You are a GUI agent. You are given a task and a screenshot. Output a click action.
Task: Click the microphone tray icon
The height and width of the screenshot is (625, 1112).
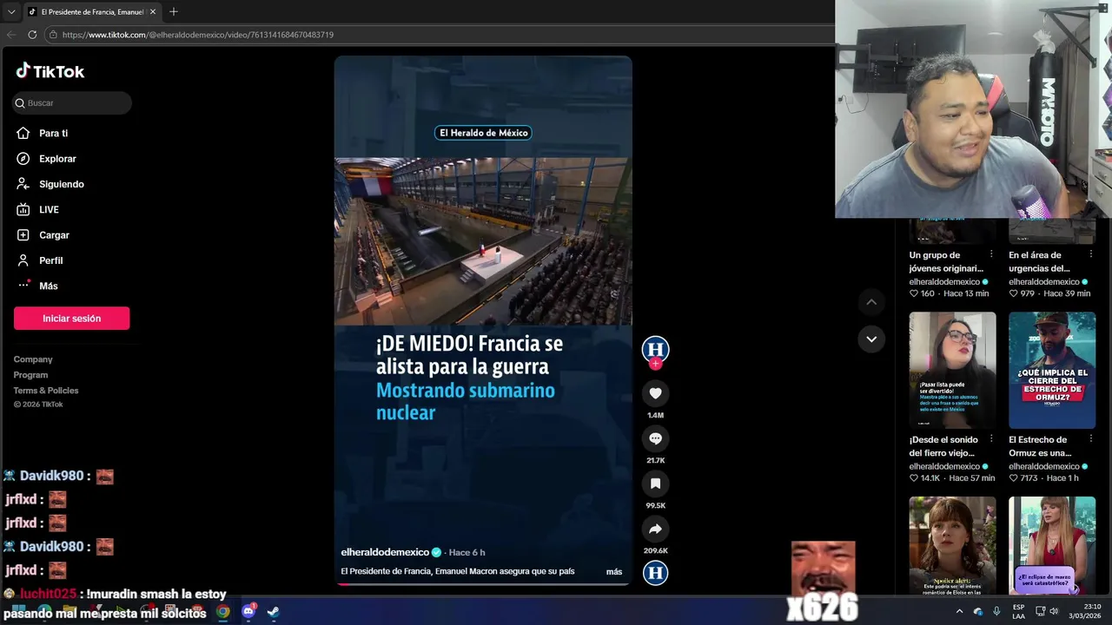pyautogui.click(x=996, y=611)
